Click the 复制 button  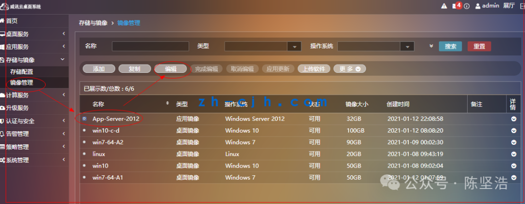coord(135,69)
